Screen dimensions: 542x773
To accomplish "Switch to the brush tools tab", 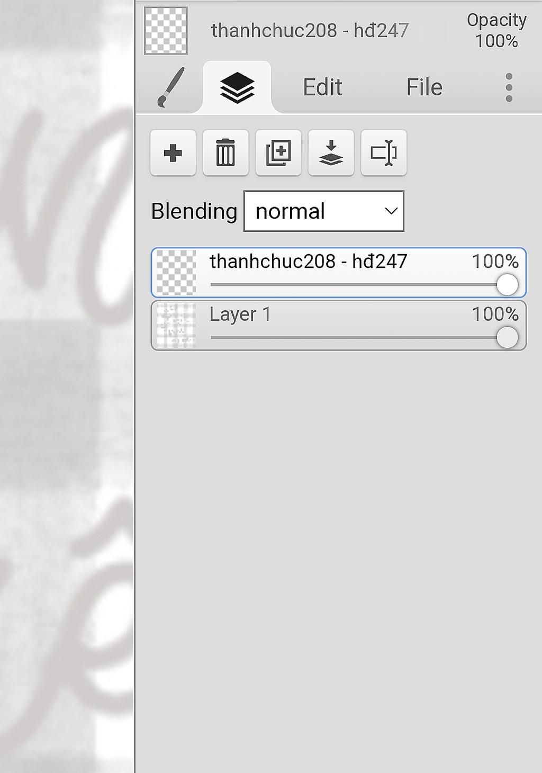I will 170,87.
